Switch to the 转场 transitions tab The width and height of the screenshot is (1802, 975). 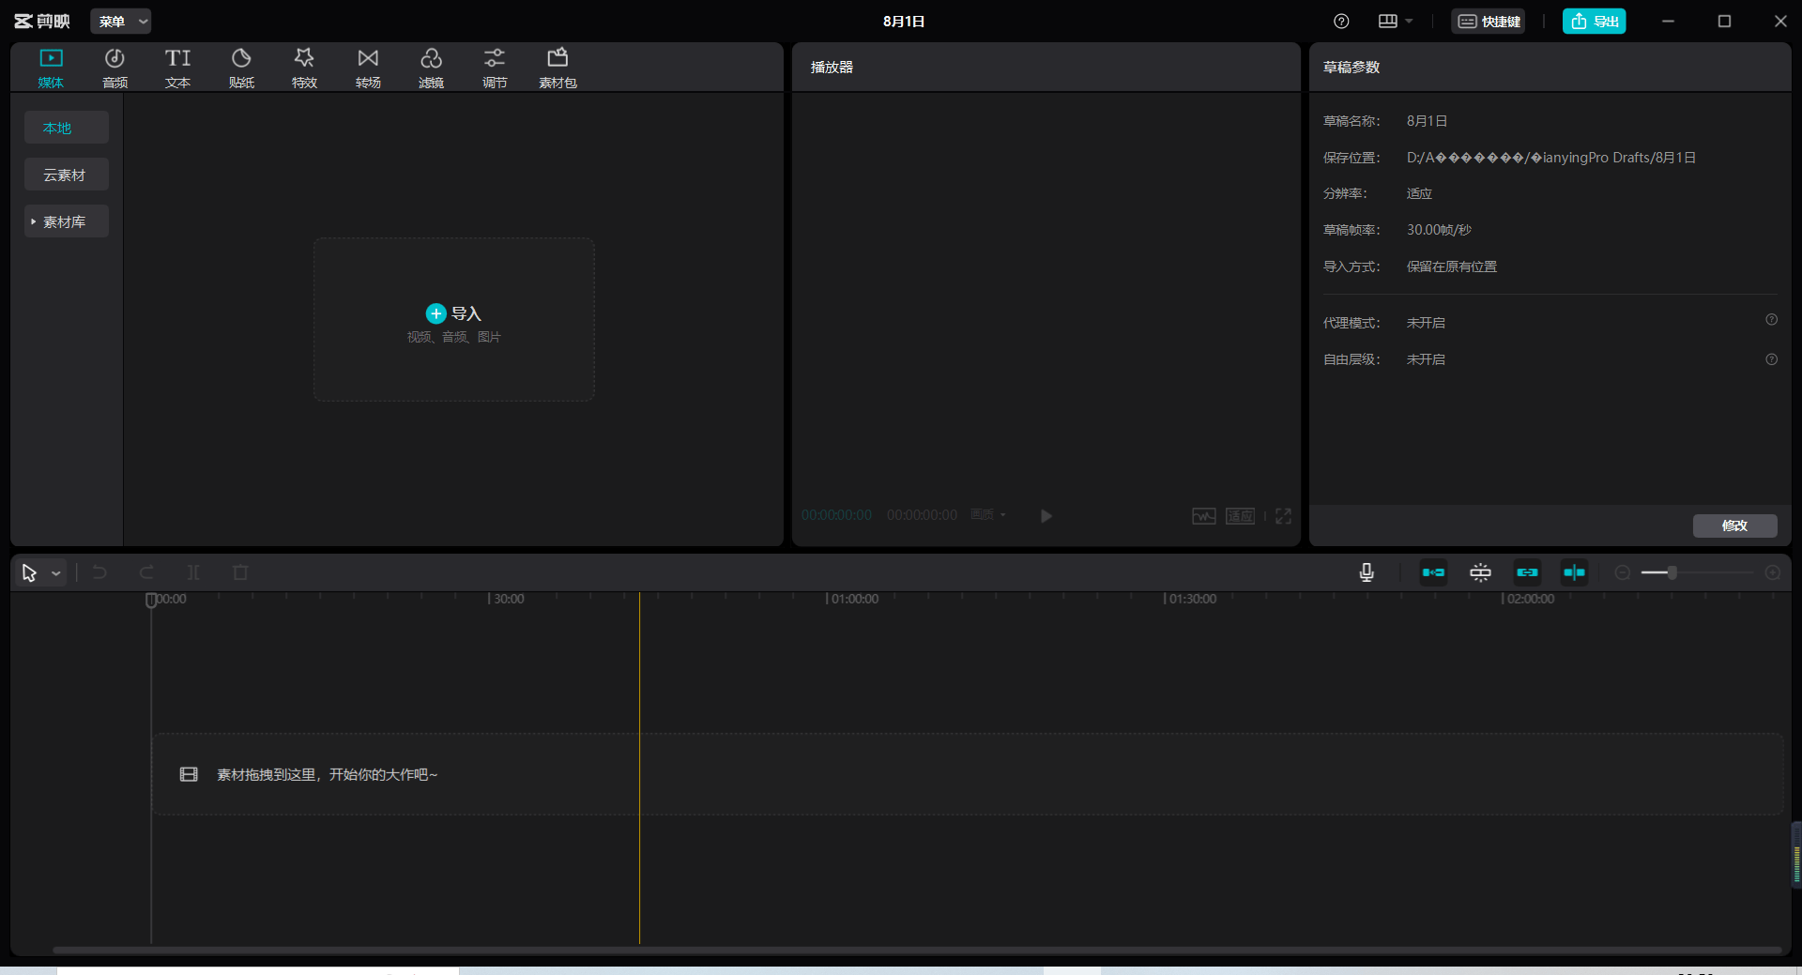click(368, 69)
